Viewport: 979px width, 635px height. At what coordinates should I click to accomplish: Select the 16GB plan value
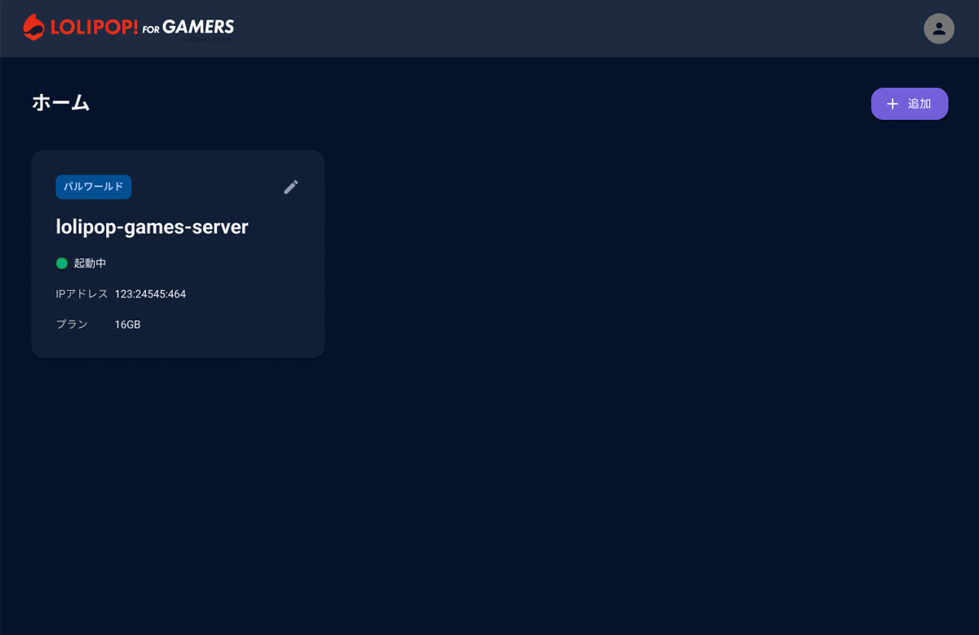(127, 324)
